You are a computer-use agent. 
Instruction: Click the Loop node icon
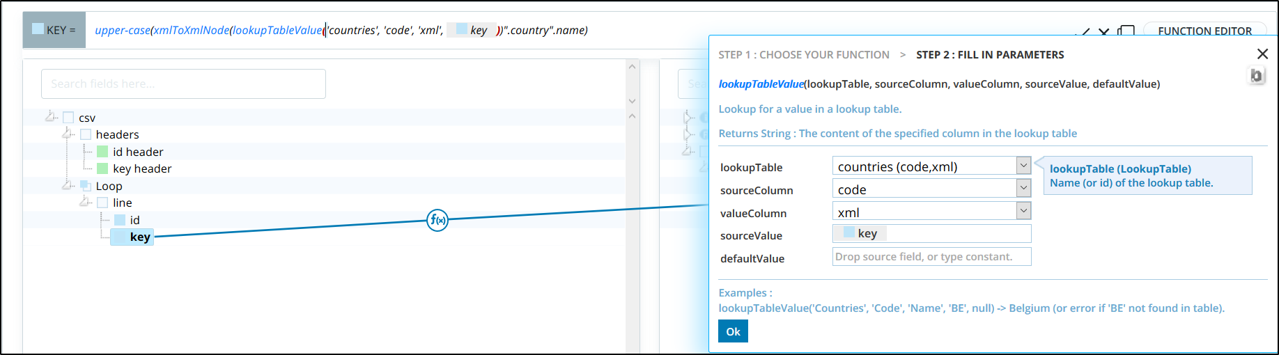pos(86,186)
